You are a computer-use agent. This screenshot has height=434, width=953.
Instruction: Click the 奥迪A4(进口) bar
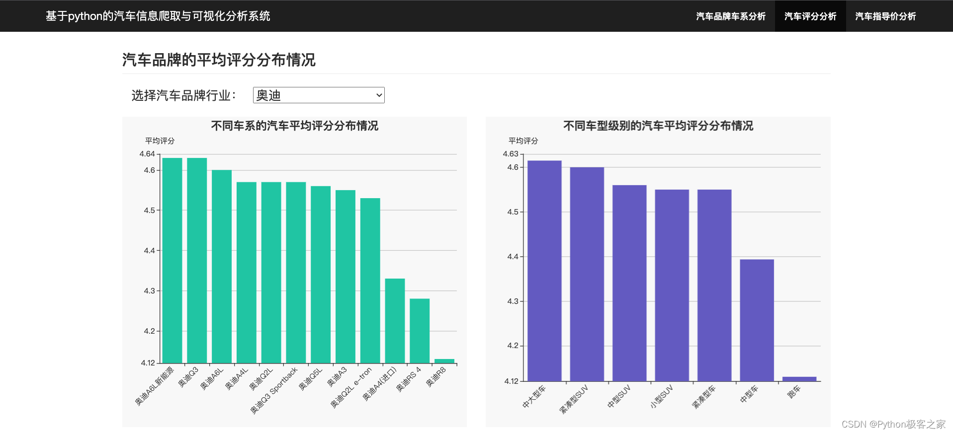point(395,321)
